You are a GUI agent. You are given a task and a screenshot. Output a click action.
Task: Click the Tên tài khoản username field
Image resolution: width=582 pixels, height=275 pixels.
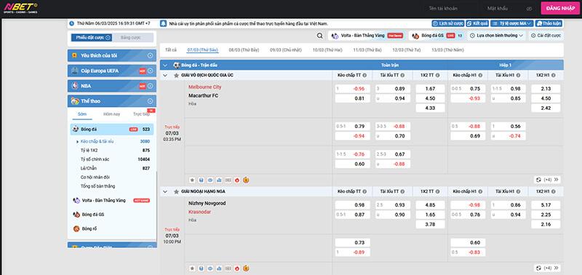point(449,8)
